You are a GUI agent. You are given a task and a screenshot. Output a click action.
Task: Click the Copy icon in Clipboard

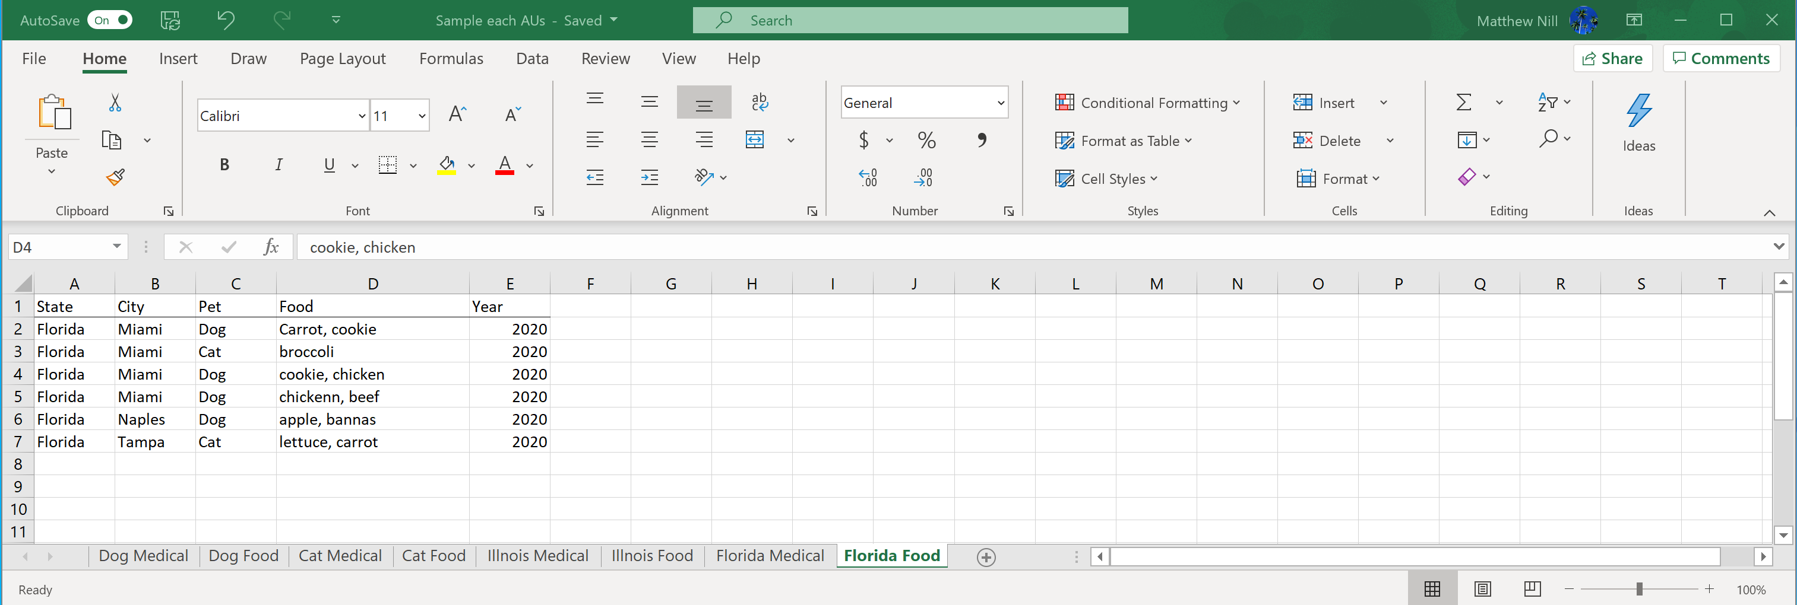click(x=112, y=140)
